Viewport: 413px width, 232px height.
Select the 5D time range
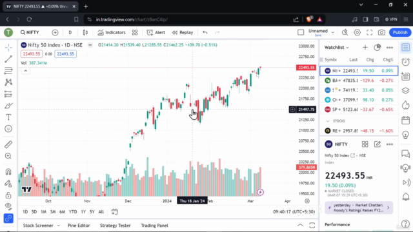[x=34, y=212]
